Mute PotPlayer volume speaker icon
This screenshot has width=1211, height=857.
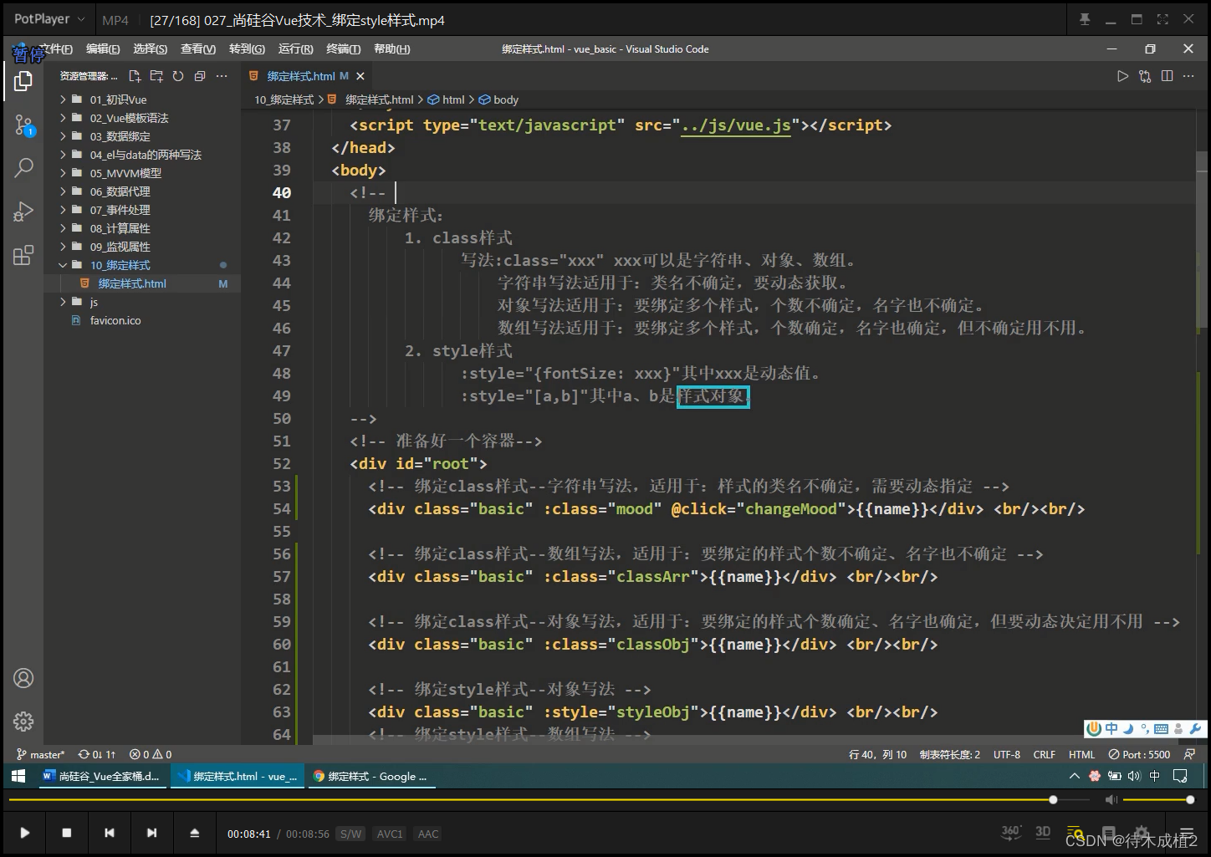point(1111,800)
